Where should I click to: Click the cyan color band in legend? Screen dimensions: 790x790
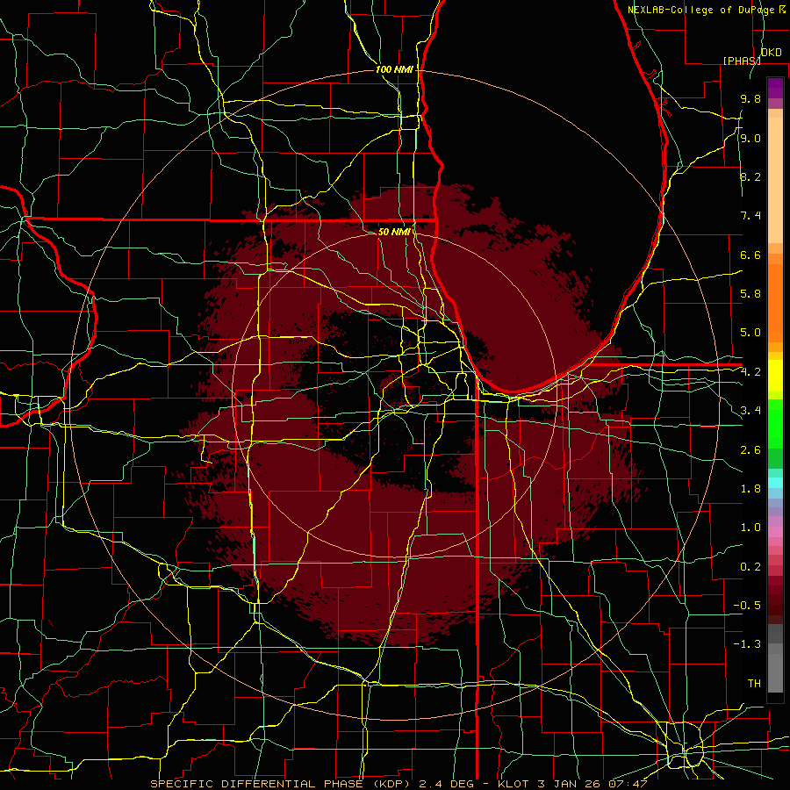(x=775, y=483)
